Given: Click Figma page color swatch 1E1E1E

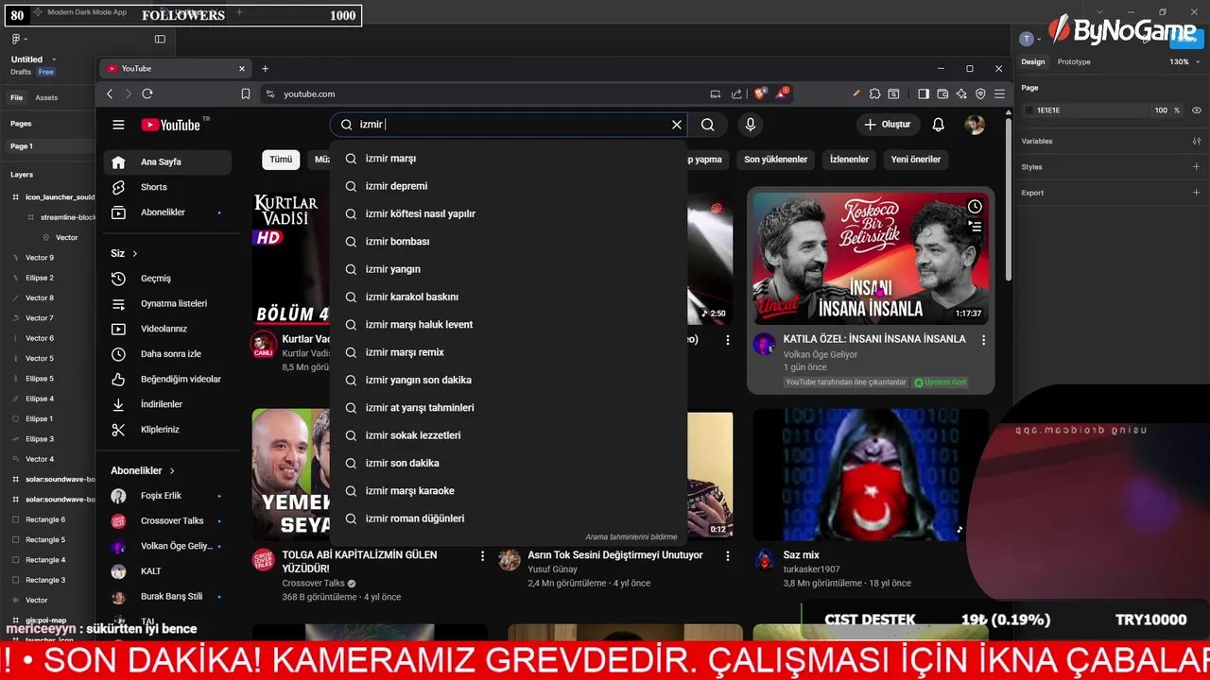Looking at the screenshot, I should [1029, 110].
